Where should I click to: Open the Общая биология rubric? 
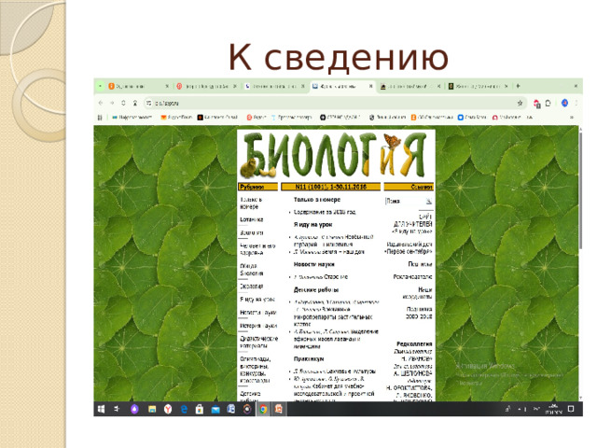click(x=252, y=270)
